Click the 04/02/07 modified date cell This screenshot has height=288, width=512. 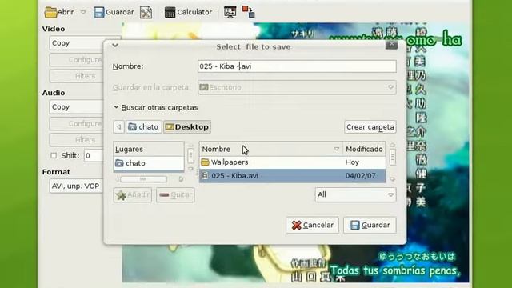[361, 176]
